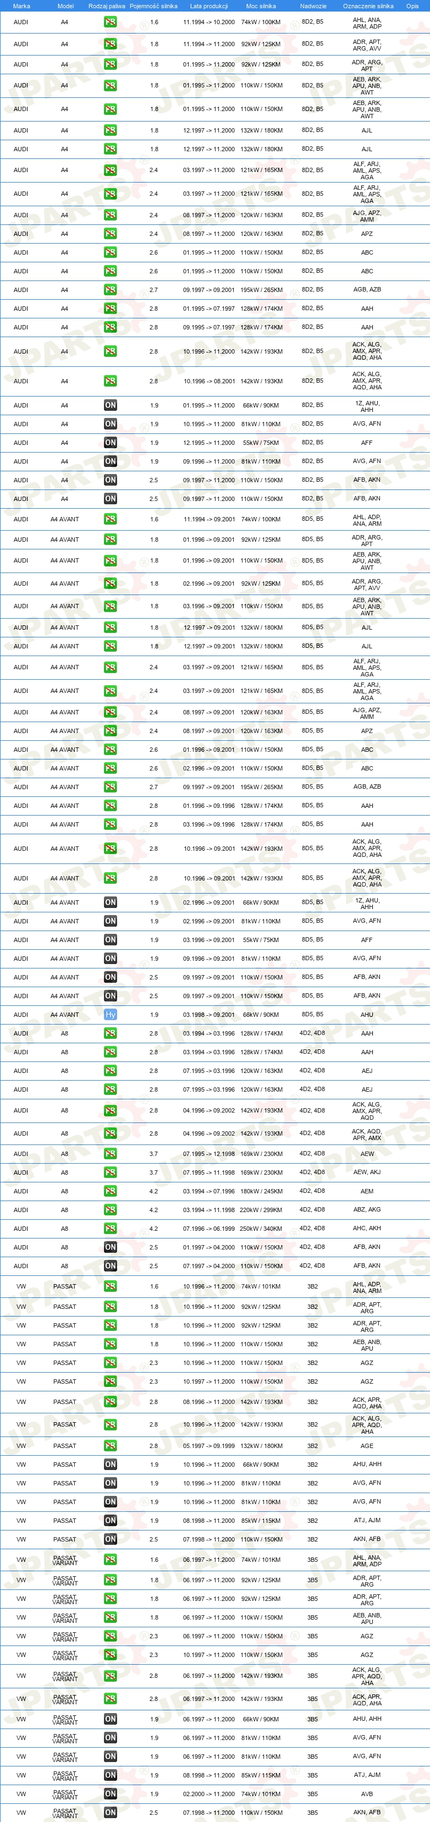
Task: Click the Nadwozie column header
Action: tap(312, 5)
